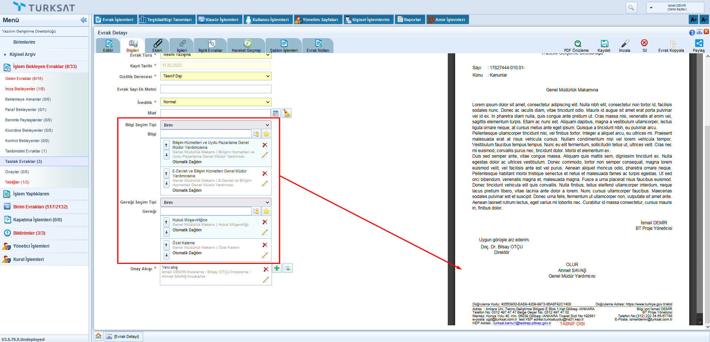Viewport: 710px width, 342px height.
Task: Click the Sil delete icon
Action: click(644, 43)
